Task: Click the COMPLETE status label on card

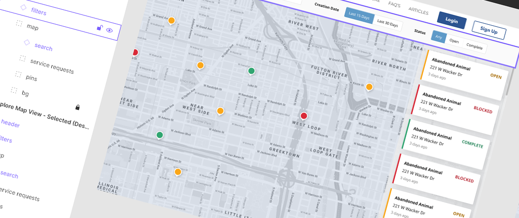Action: (472, 144)
